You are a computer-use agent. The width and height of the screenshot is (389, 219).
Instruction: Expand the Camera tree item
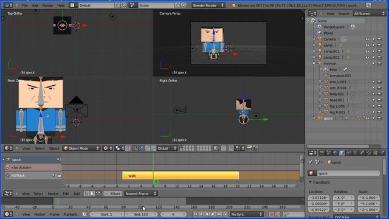314,39
